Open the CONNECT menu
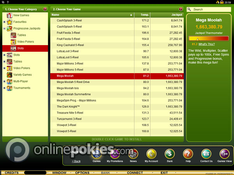 tap(135, 173)
